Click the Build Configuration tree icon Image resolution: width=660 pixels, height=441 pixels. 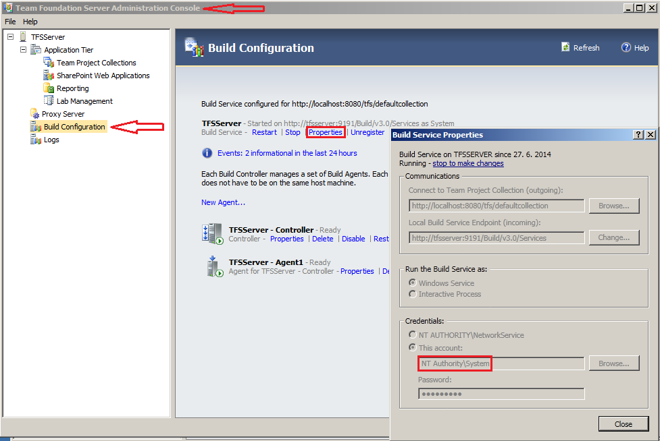tap(36, 127)
